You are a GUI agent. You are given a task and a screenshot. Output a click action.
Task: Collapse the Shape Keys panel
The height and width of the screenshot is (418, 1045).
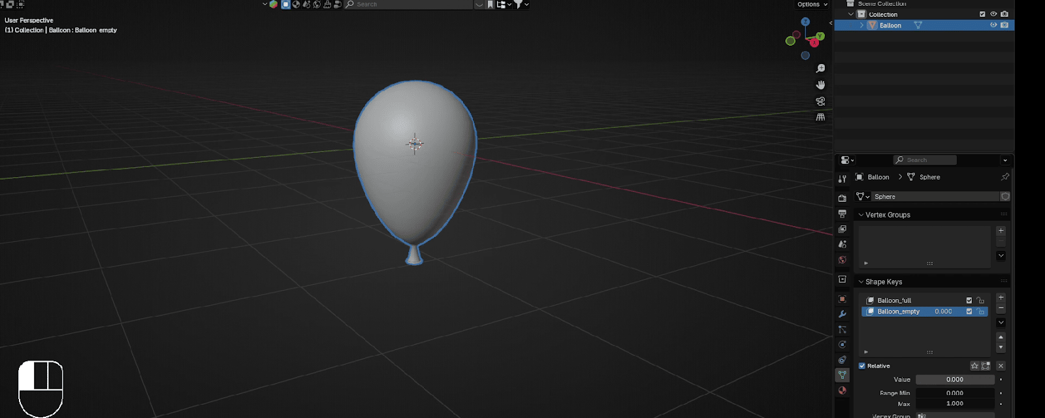pos(861,282)
